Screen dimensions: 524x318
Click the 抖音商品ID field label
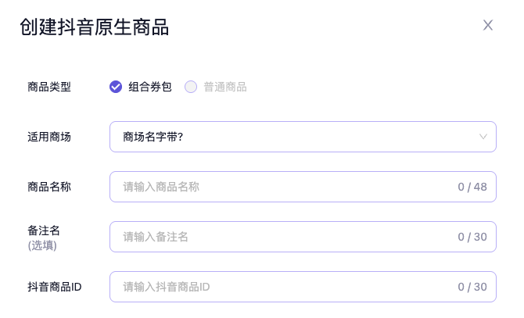click(55, 287)
